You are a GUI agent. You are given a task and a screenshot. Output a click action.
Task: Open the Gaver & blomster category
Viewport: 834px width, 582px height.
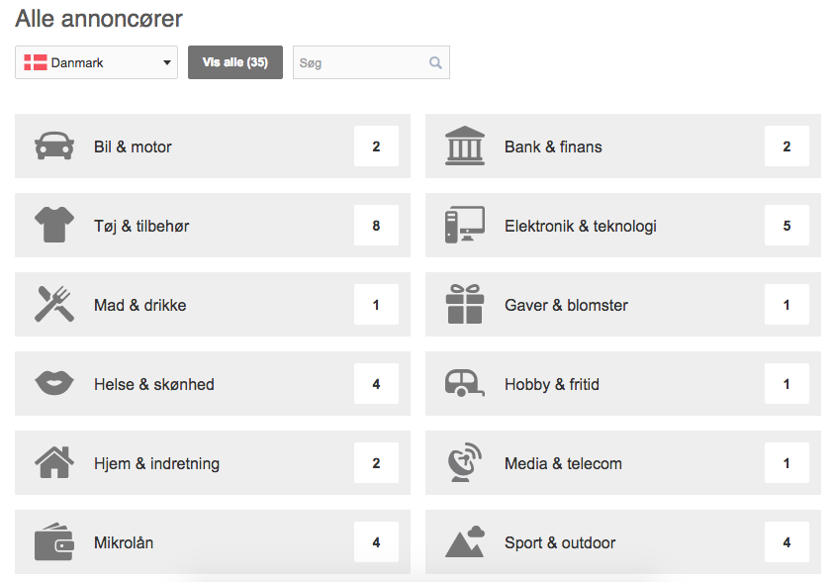(x=623, y=304)
